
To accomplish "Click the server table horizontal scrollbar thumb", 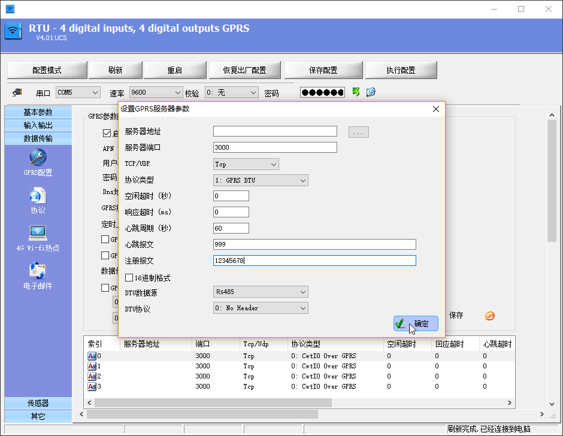I will [x=213, y=402].
